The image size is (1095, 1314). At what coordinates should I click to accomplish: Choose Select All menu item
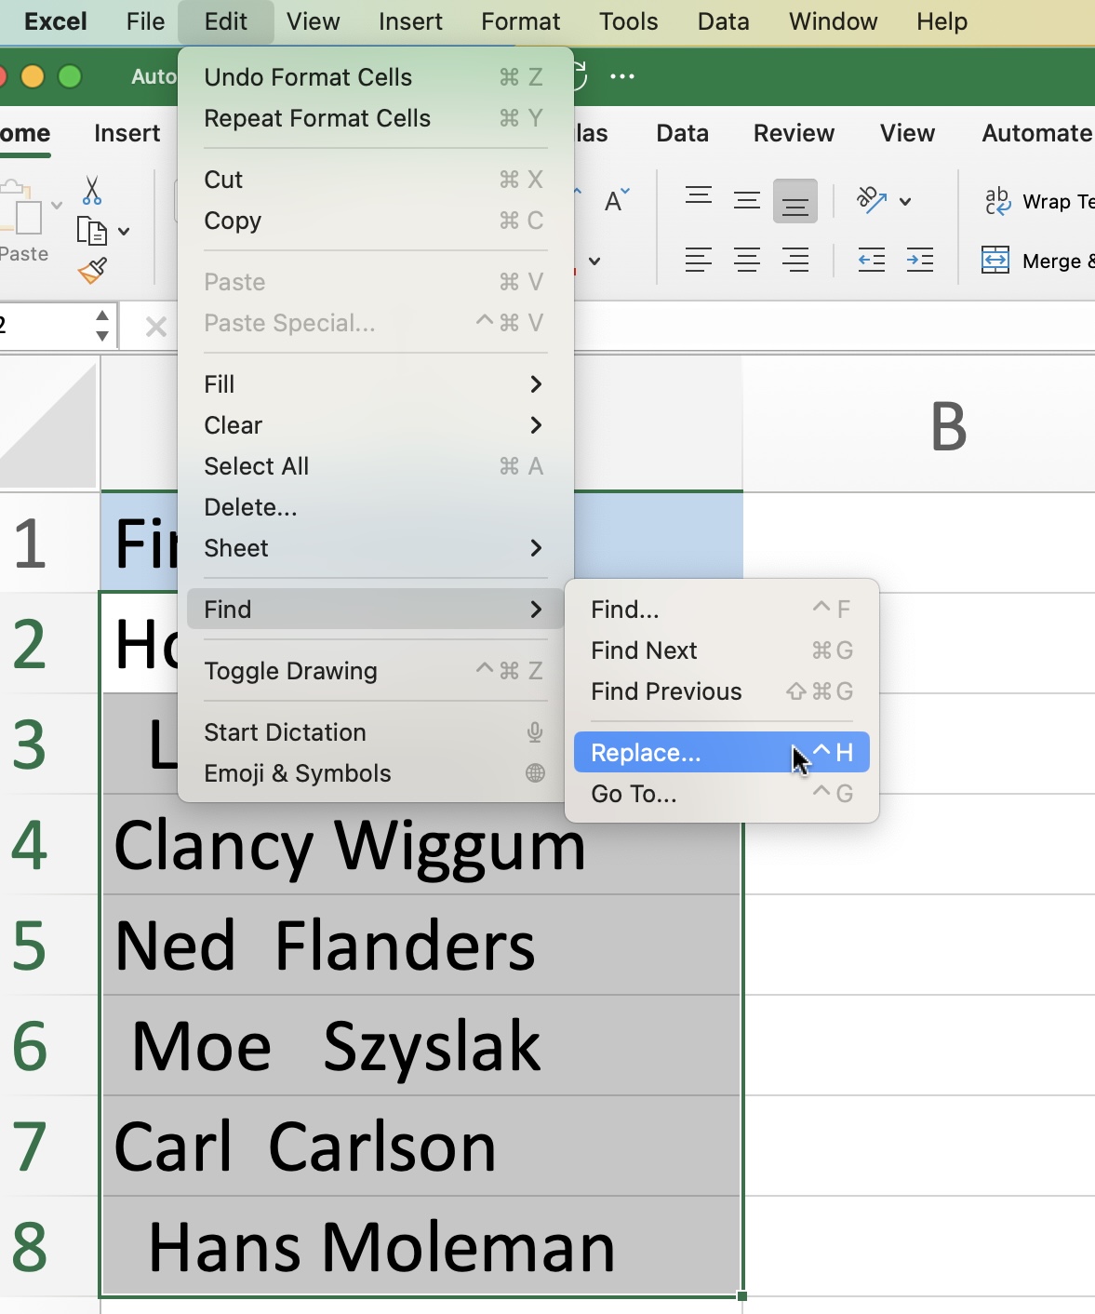pyautogui.click(x=375, y=466)
